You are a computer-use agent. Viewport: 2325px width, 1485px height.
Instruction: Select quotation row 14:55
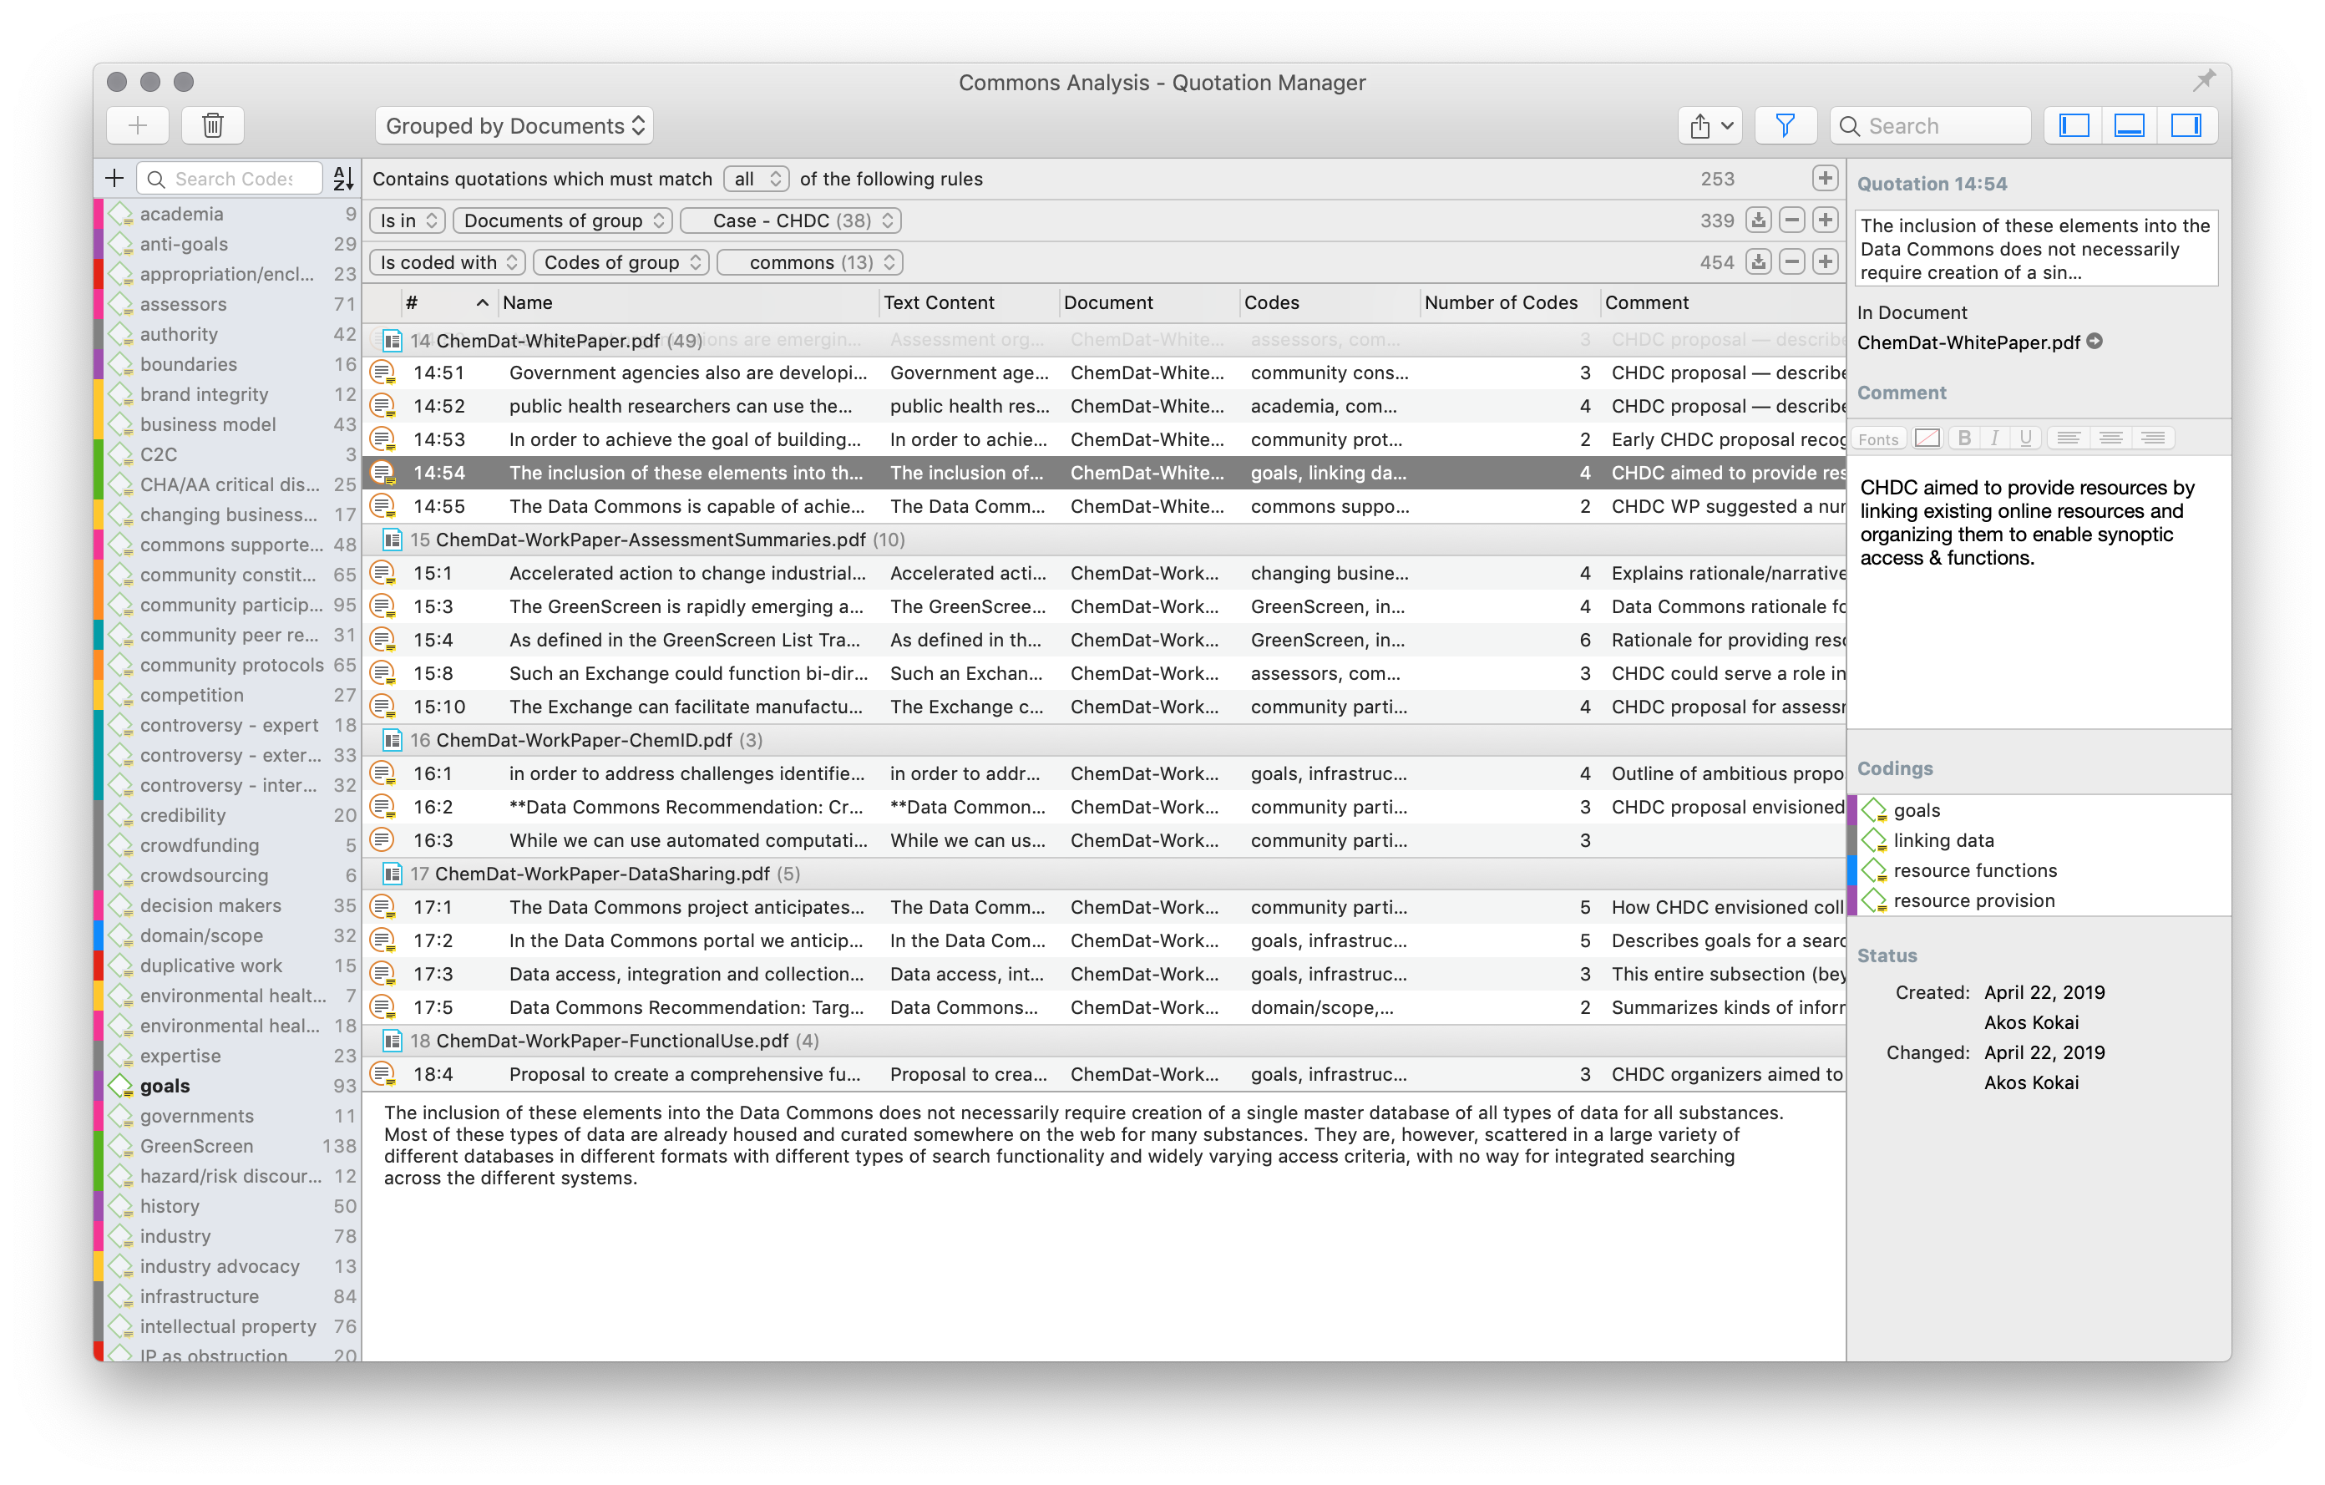(1105, 506)
